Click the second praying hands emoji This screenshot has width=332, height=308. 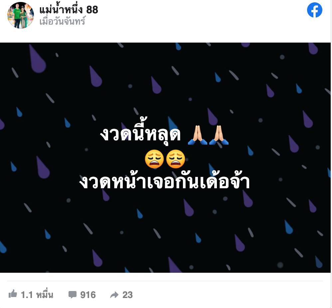pyautogui.click(x=219, y=135)
